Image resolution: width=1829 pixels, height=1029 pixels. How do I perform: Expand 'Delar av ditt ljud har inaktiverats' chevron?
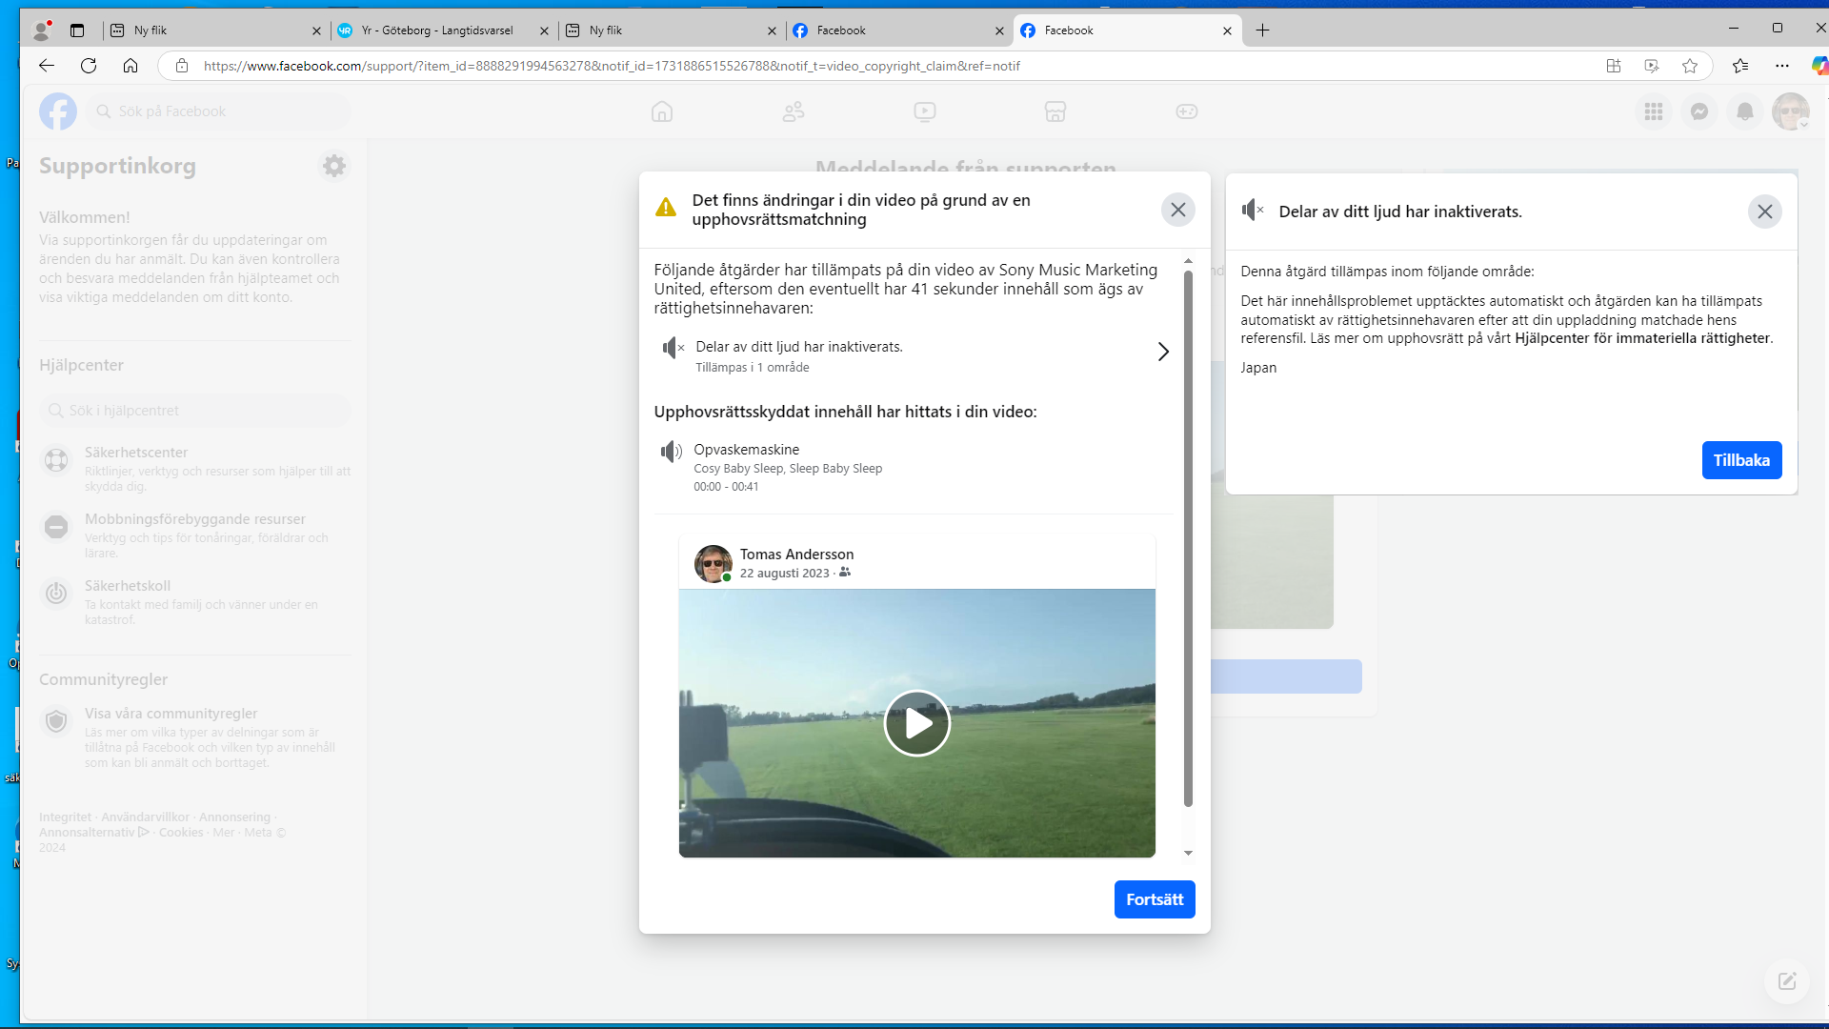[1163, 352]
